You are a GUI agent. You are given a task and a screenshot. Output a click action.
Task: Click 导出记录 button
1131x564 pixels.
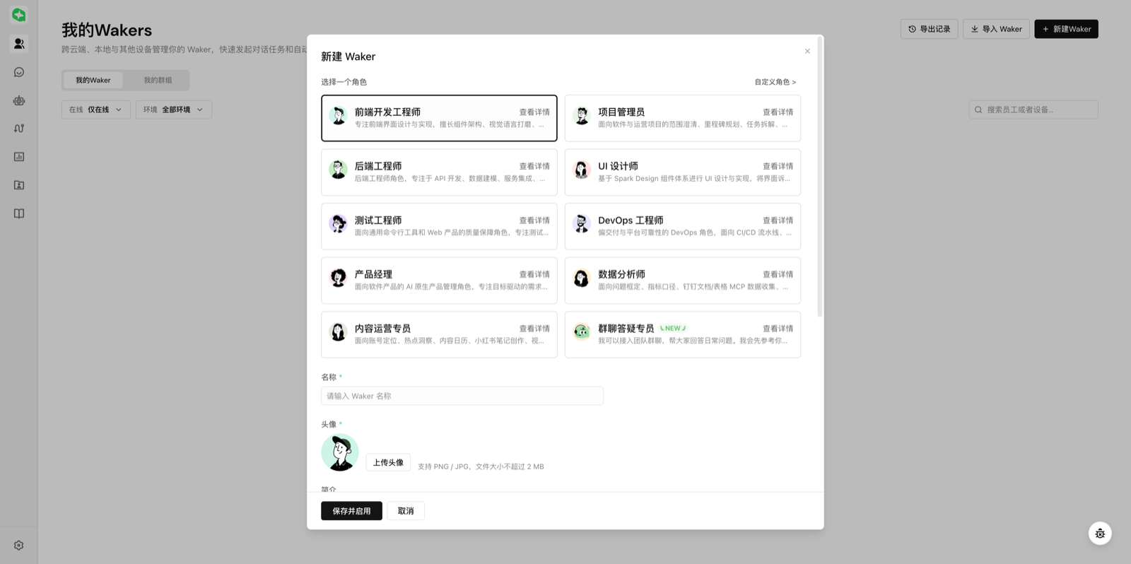(x=930, y=29)
